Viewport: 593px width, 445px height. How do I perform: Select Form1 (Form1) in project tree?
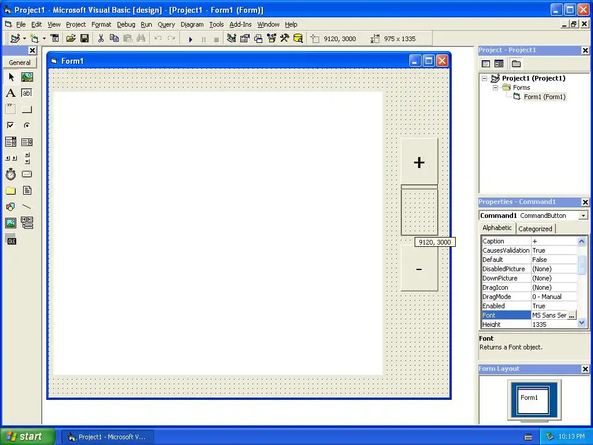544,97
